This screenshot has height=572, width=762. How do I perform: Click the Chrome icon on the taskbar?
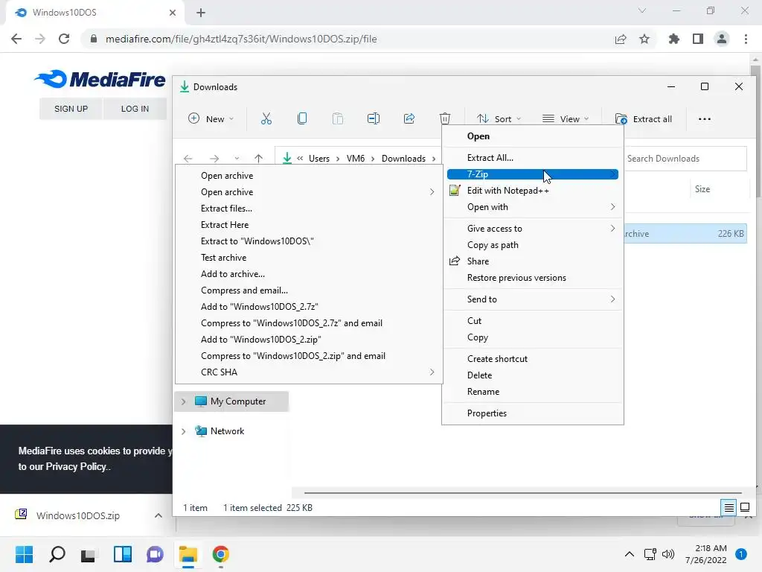(x=220, y=554)
